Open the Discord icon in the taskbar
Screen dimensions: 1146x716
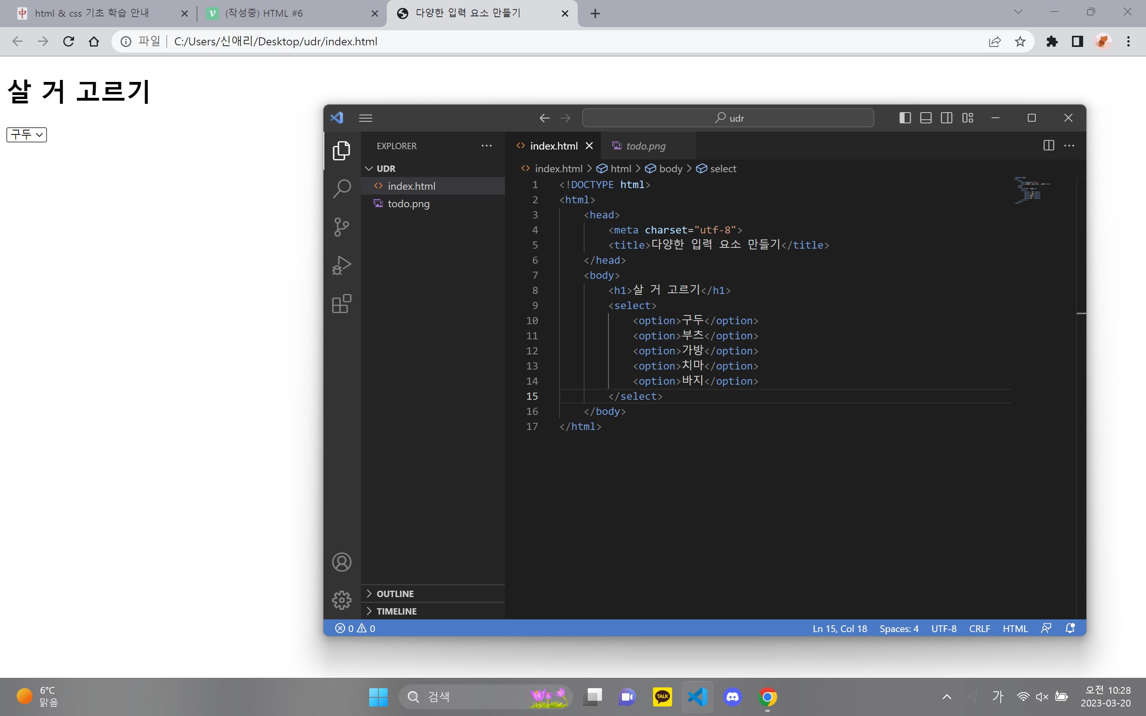[733, 697]
